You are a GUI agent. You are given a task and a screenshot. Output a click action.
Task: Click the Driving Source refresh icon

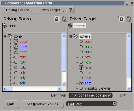pos(64,19)
